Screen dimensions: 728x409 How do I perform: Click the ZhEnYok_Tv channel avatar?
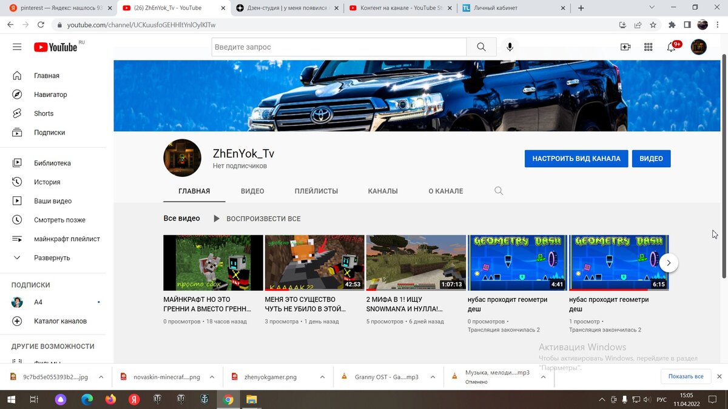pyautogui.click(x=183, y=158)
